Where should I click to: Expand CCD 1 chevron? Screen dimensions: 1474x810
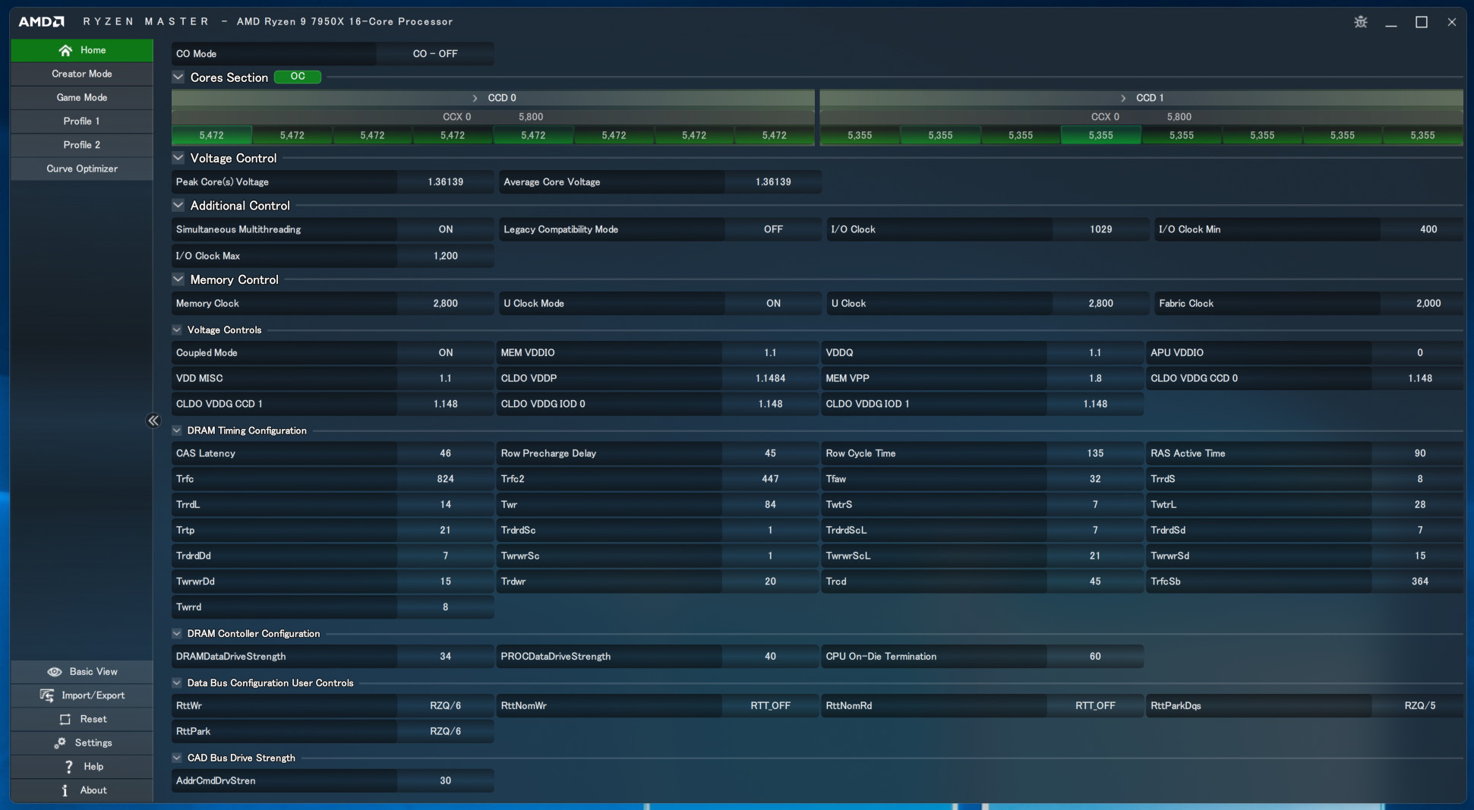[x=1124, y=98]
